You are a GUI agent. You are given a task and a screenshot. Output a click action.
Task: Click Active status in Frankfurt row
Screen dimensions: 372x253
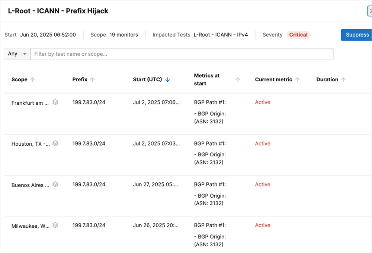tap(262, 102)
